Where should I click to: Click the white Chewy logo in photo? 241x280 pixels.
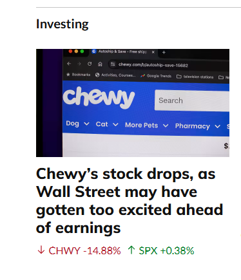click(99, 98)
